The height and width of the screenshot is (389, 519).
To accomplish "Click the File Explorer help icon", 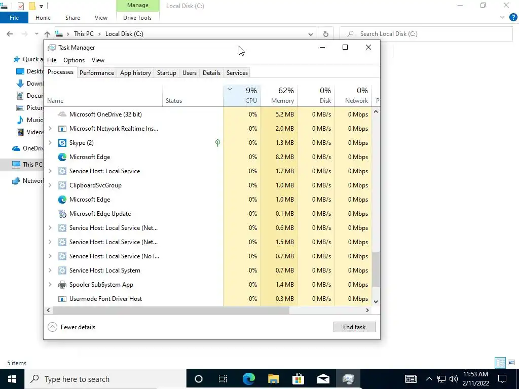I will [x=513, y=18].
